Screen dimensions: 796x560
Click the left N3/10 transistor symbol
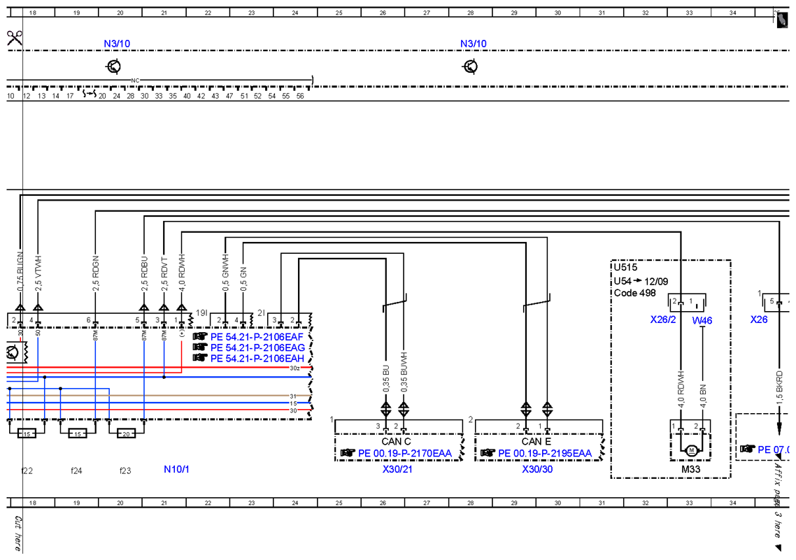click(114, 66)
